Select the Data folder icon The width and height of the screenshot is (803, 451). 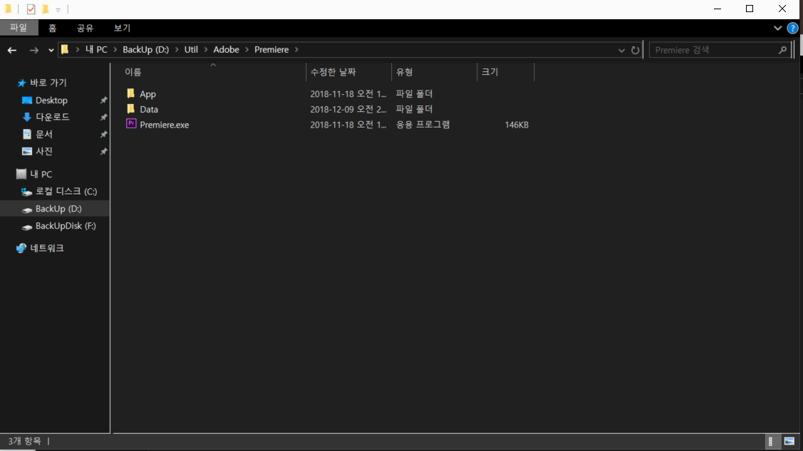point(130,108)
